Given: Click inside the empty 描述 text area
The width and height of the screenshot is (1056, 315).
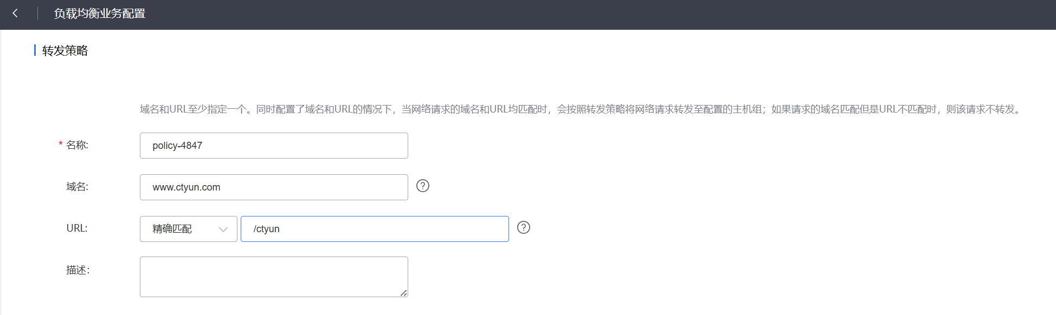Looking at the screenshot, I should point(274,277).
